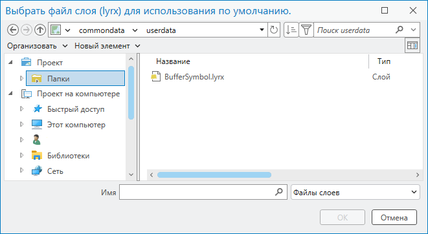Collapse the Проект tree node
Viewport: 428px width, 234px height.
click(10, 63)
